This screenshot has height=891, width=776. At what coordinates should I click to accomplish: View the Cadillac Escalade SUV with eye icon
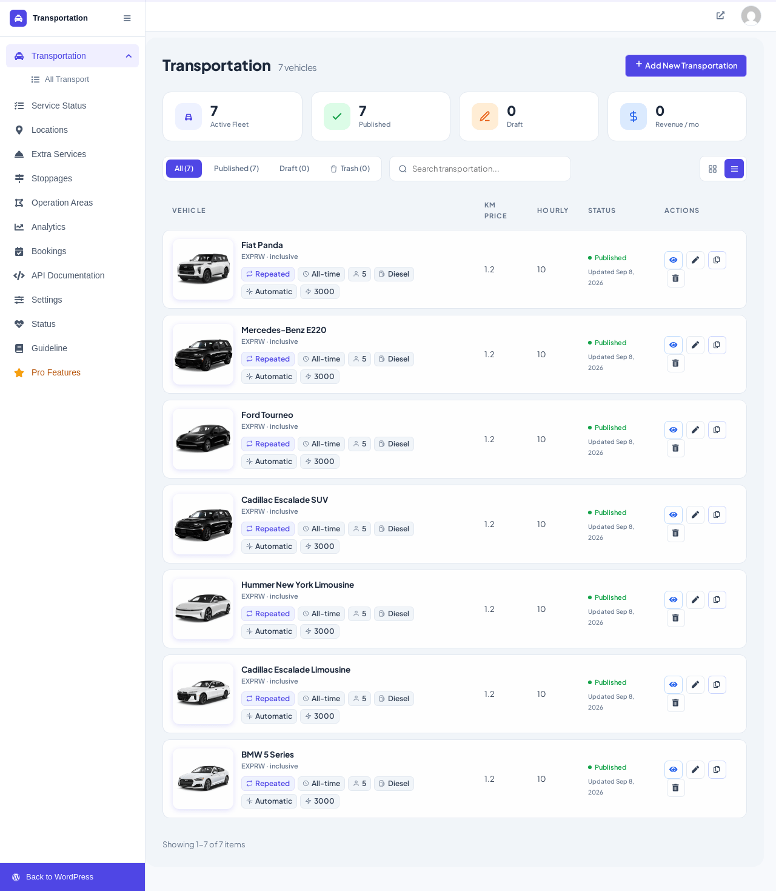click(674, 515)
